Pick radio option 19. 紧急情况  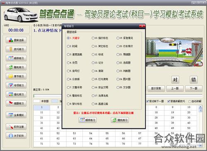click(x=125, y=38)
